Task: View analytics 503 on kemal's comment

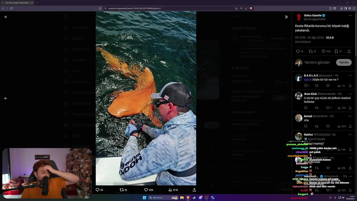Action: pos(342,126)
